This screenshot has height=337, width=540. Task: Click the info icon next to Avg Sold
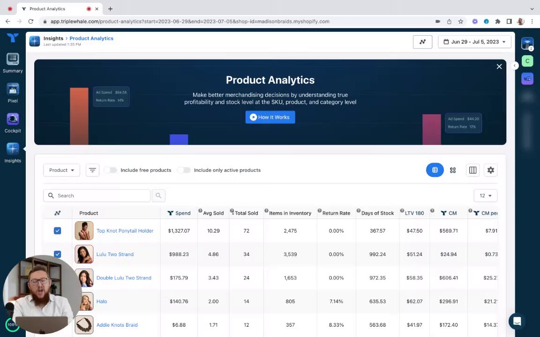pyautogui.click(x=200, y=211)
